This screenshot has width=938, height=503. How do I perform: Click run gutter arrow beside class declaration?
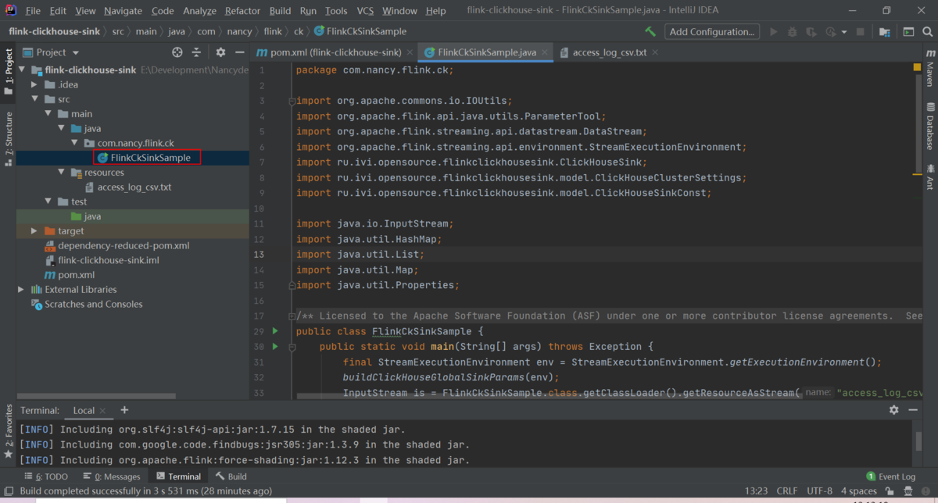click(x=275, y=331)
